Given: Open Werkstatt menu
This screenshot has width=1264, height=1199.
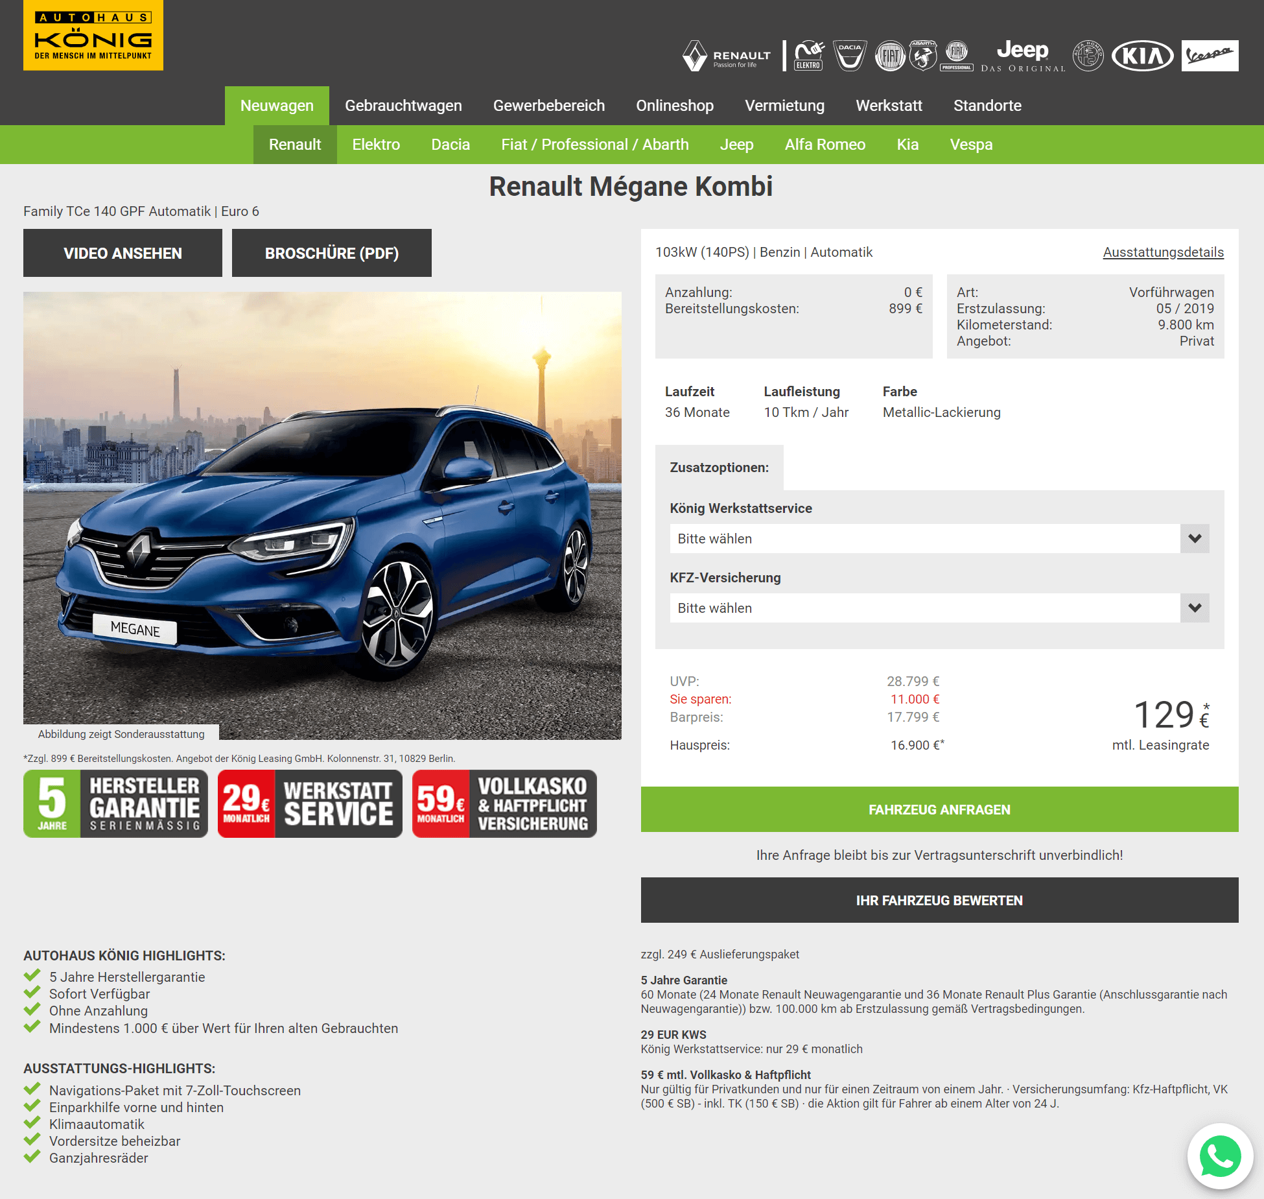Looking at the screenshot, I should point(889,106).
